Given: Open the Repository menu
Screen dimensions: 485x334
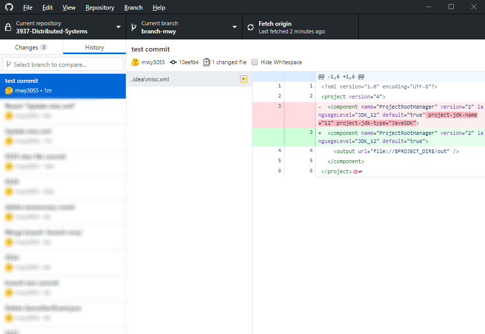Looking at the screenshot, I should coord(100,8).
